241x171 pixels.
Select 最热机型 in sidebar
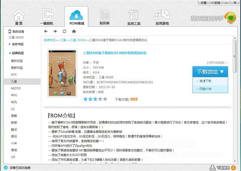click(x=17, y=61)
